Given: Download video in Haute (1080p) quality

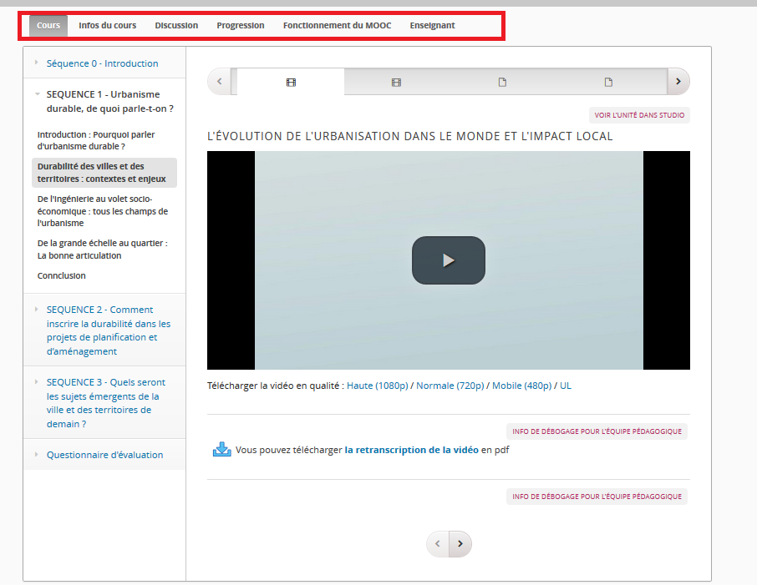Looking at the screenshot, I should (x=378, y=386).
